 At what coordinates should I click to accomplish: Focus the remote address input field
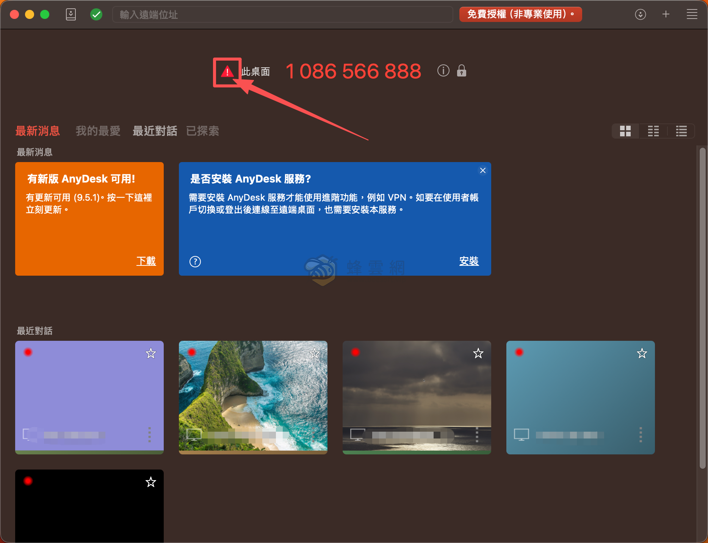tap(282, 14)
